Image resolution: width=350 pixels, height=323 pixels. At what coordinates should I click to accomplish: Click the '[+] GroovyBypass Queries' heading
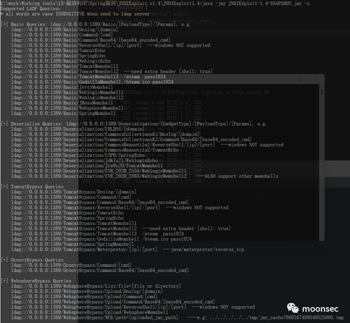(x=32, y=260)
